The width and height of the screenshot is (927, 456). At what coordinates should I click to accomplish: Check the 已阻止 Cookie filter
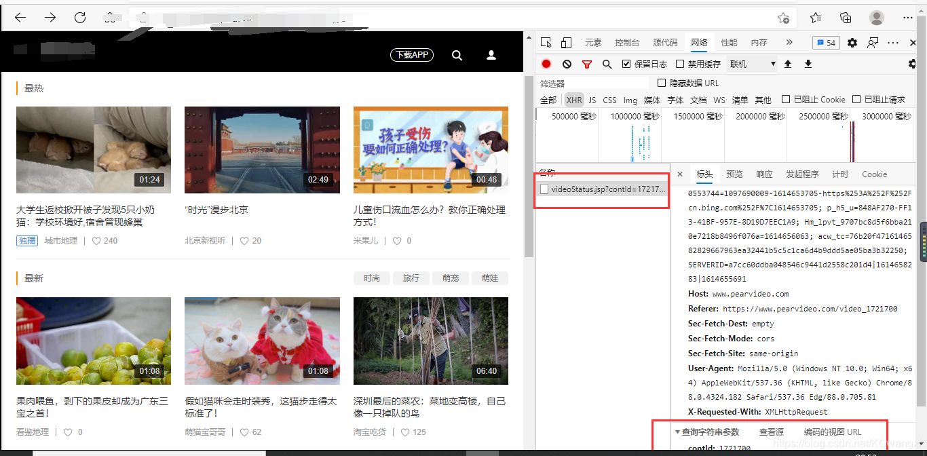(x=786, y=99)
